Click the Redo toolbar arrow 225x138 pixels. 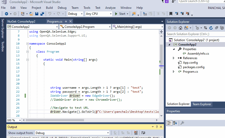(58, 14)
